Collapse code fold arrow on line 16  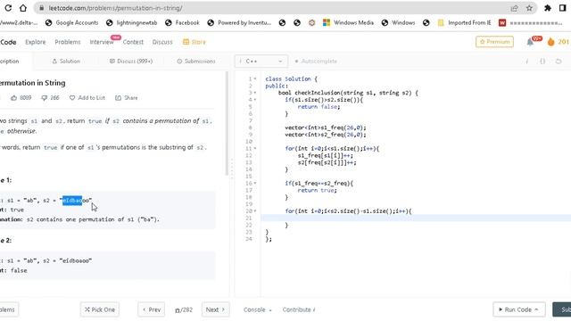tap(255, 183)
